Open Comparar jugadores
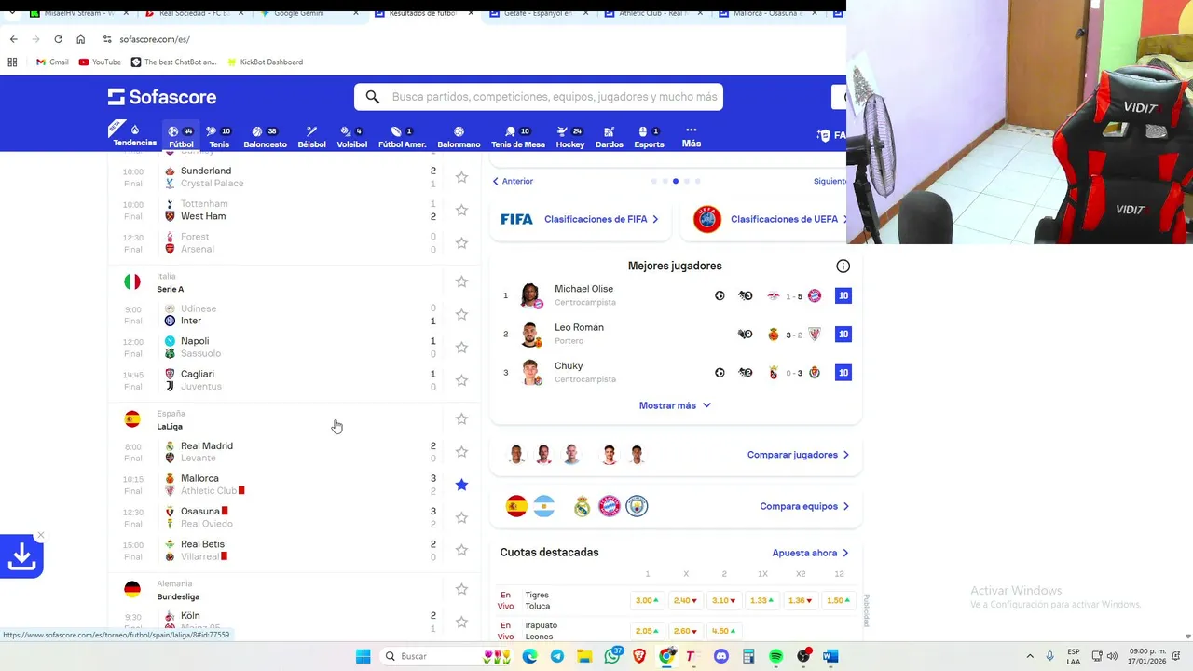This screenshot has width=1193, height=671. pos(798,455)
